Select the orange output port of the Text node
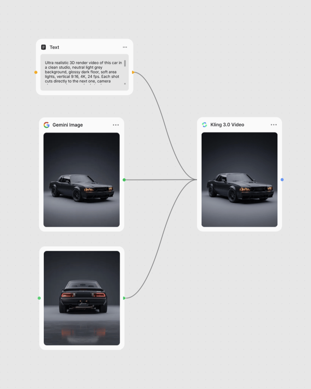This screenshot has height=389, width=311. tap(133, 72)
